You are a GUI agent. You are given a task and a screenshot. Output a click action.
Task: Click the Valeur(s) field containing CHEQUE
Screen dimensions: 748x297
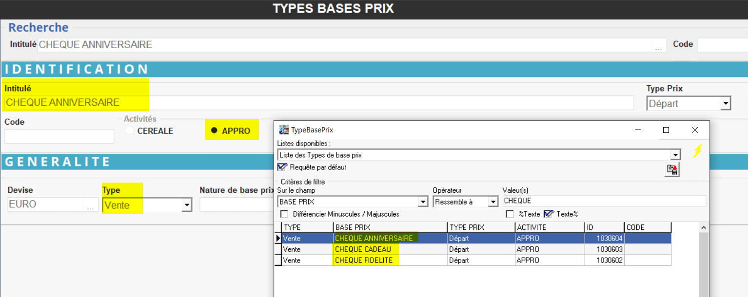pyautogui.click(x=604, y=201)
